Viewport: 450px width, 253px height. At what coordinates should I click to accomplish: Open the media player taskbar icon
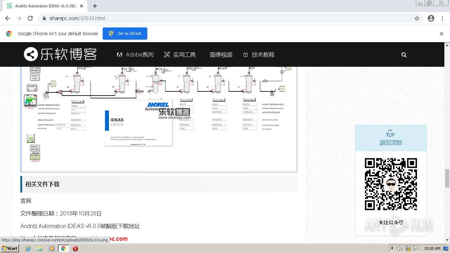[52, 248]
